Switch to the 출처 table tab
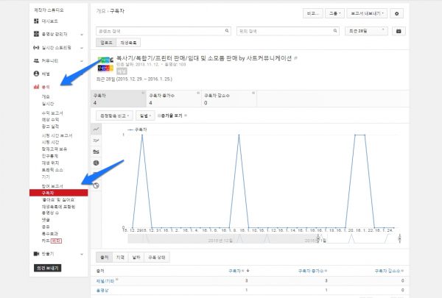Screen dimensions: 442x298 (105, 257)
